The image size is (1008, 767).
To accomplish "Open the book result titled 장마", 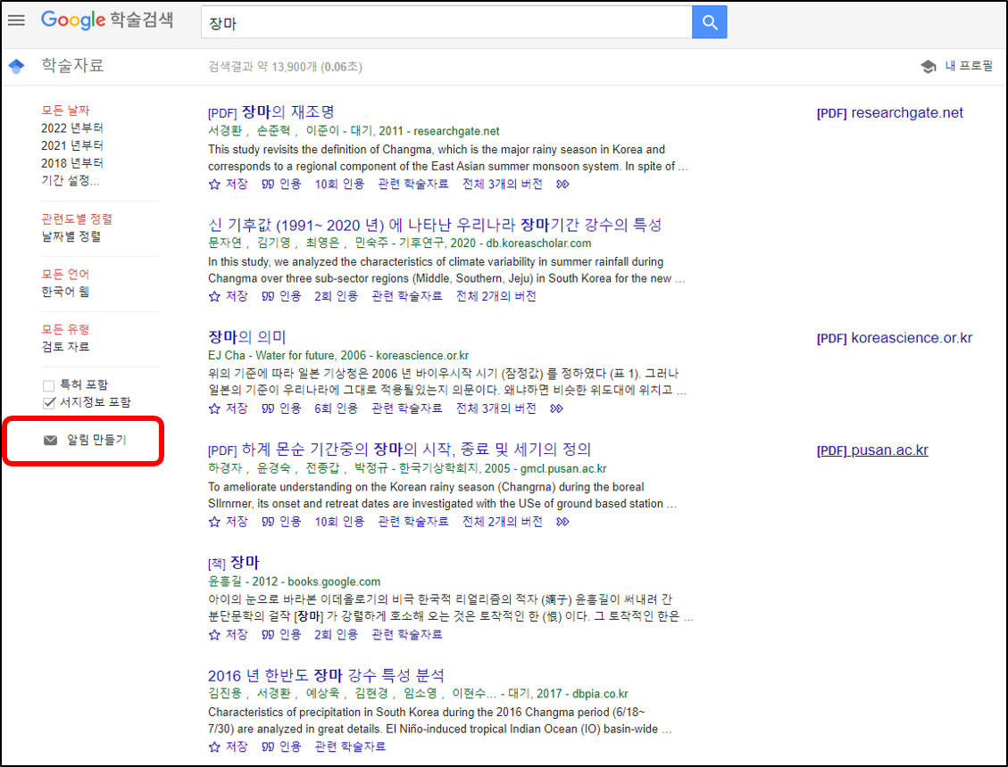I will [245, 563].
